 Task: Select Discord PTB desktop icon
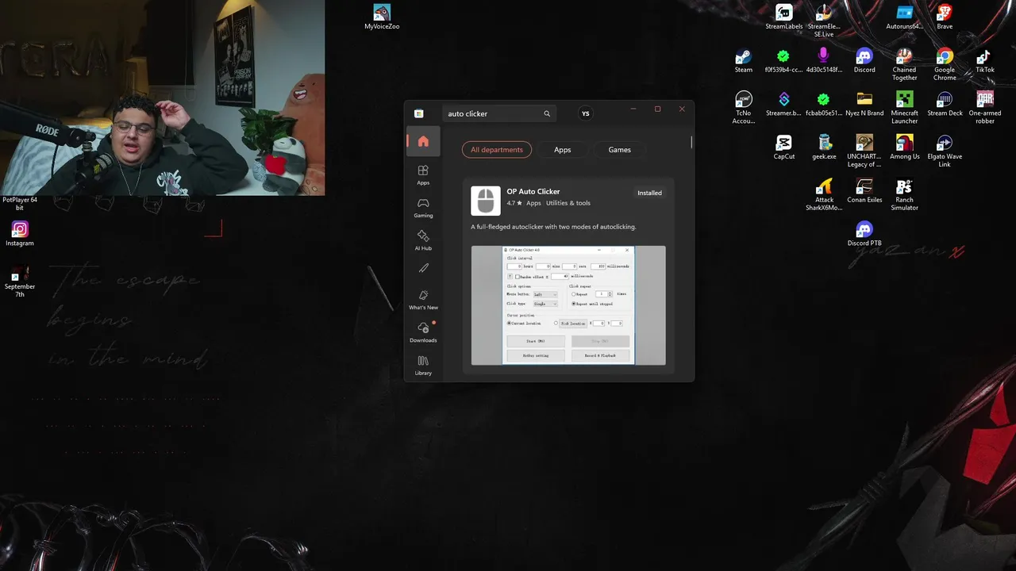tap(864, 234)
